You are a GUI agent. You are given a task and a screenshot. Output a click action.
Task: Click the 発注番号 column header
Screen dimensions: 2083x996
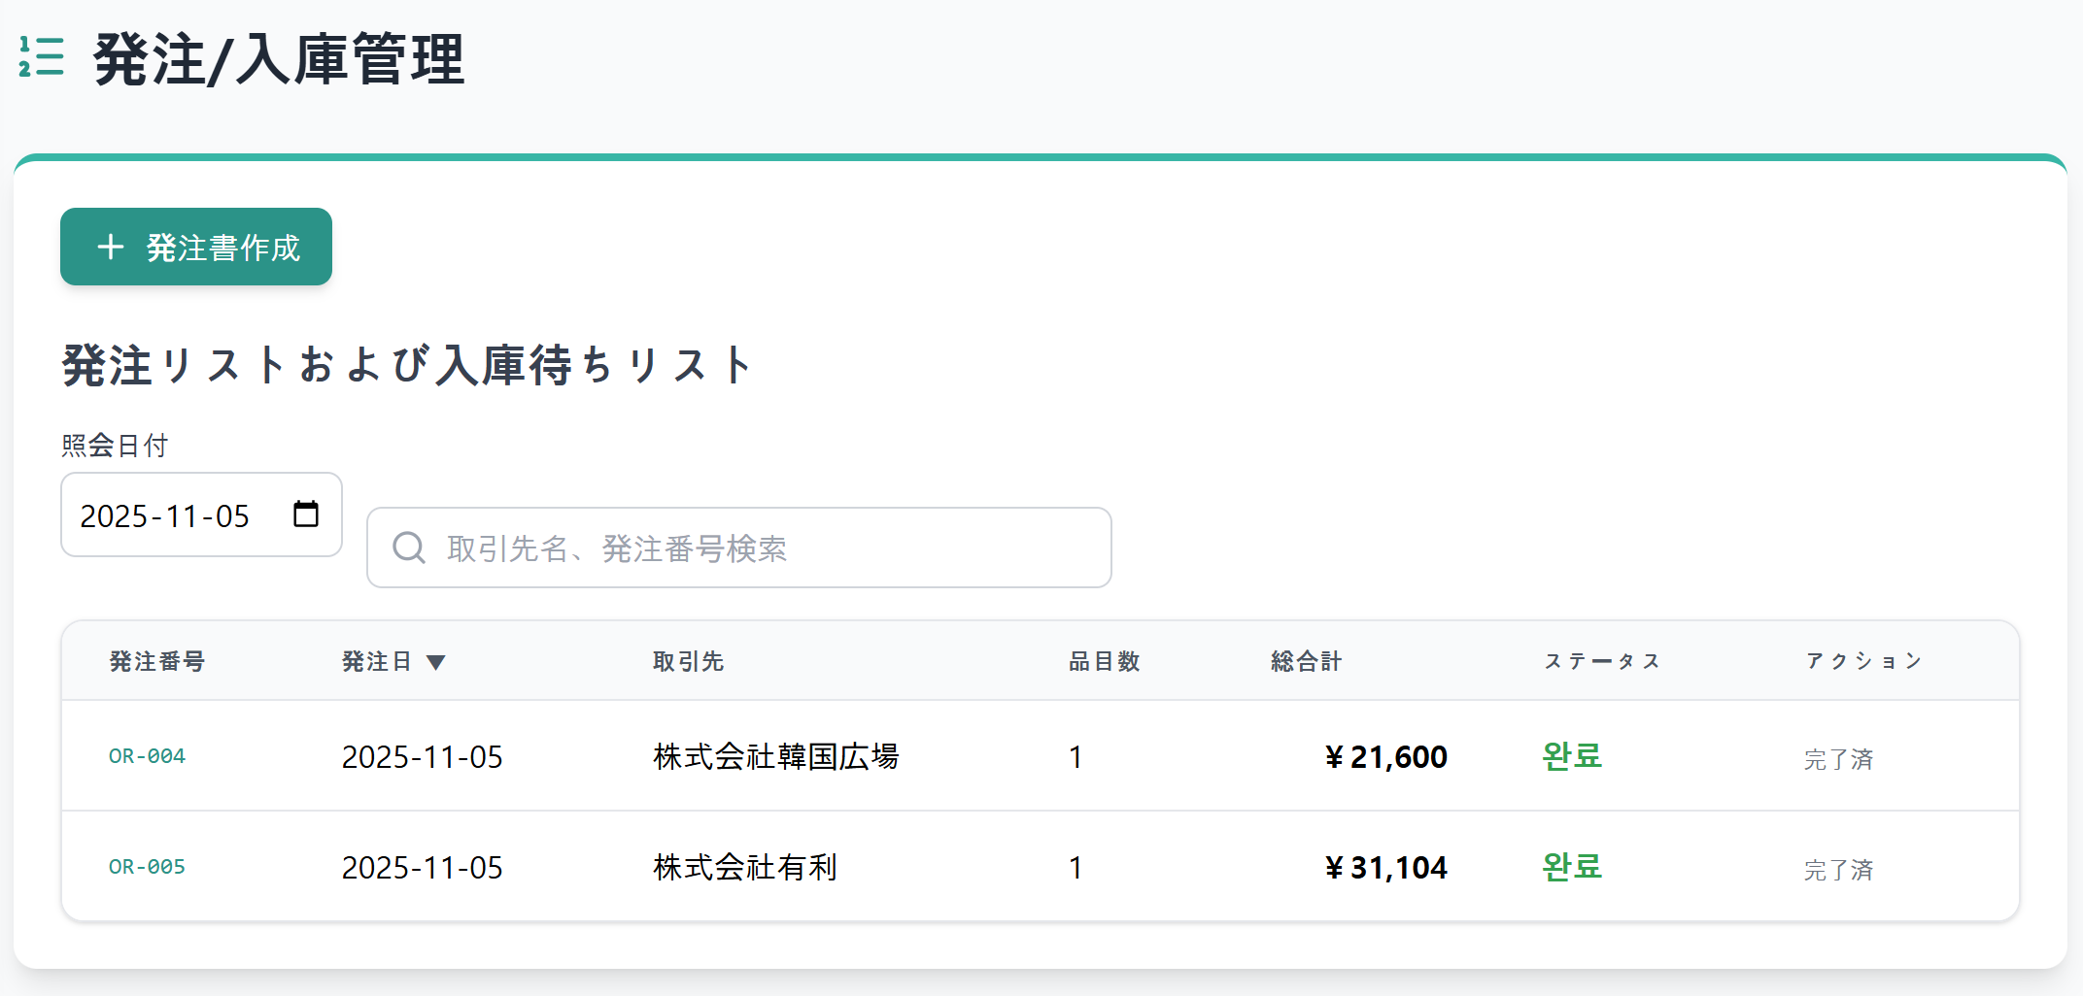(156, 661)
